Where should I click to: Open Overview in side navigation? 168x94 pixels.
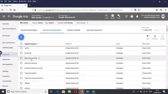6,24
